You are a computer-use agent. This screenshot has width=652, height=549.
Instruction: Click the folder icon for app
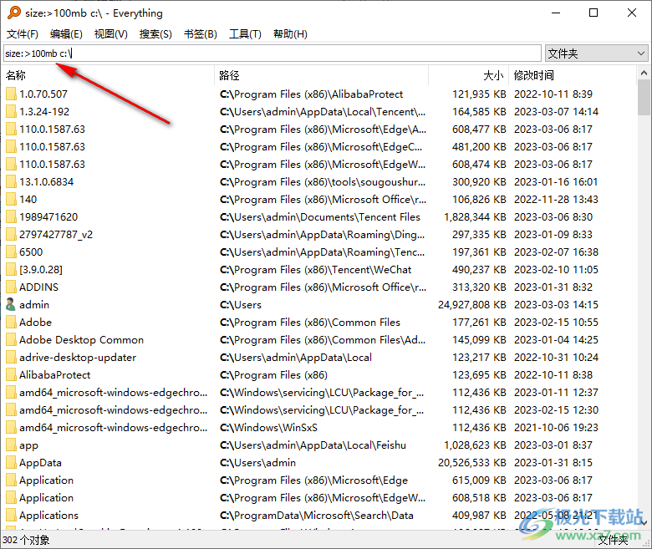click(11, 445)
